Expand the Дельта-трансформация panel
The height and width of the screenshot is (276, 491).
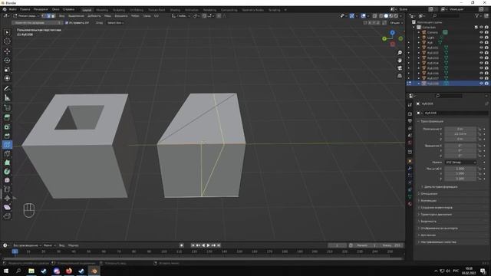coord(440,187)
